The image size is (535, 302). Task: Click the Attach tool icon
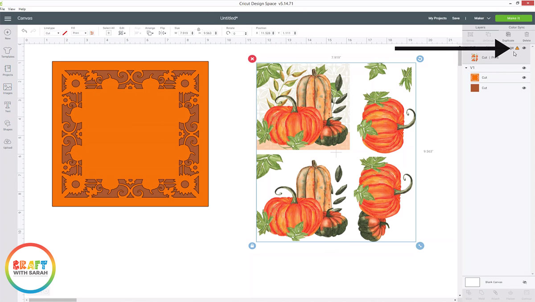pos(495,293)
